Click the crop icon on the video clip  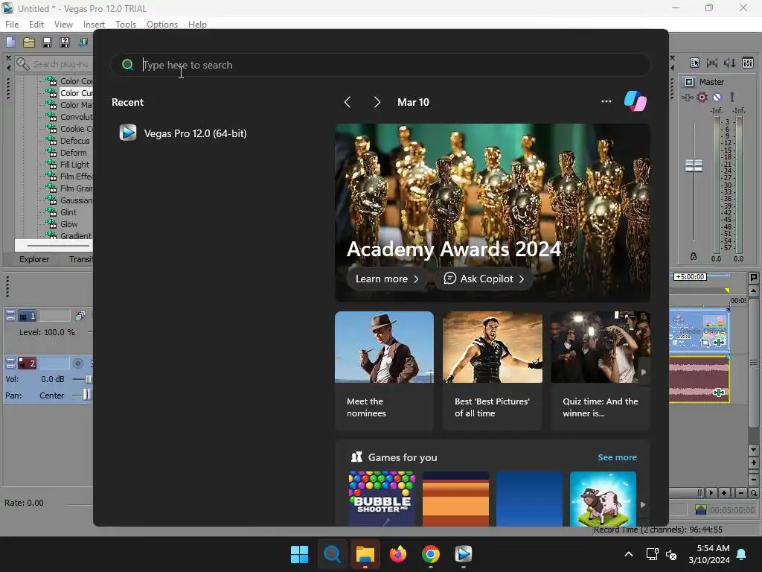(705, 343)
